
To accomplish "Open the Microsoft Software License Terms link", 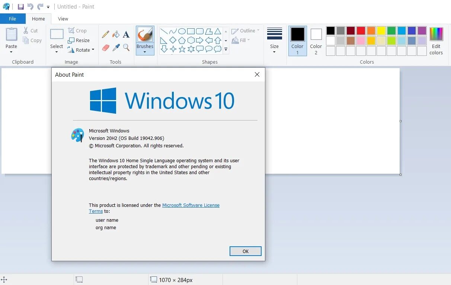I will [191, 205].
